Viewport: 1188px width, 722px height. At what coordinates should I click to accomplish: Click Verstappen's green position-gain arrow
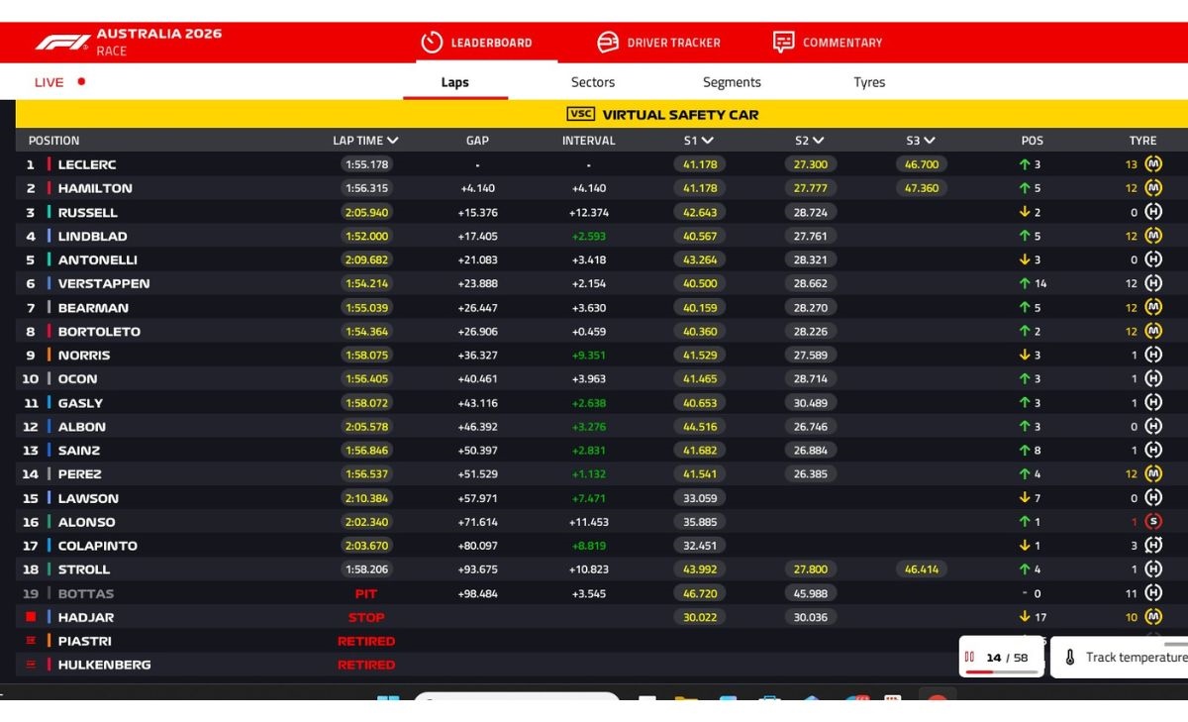point(1025,284)
